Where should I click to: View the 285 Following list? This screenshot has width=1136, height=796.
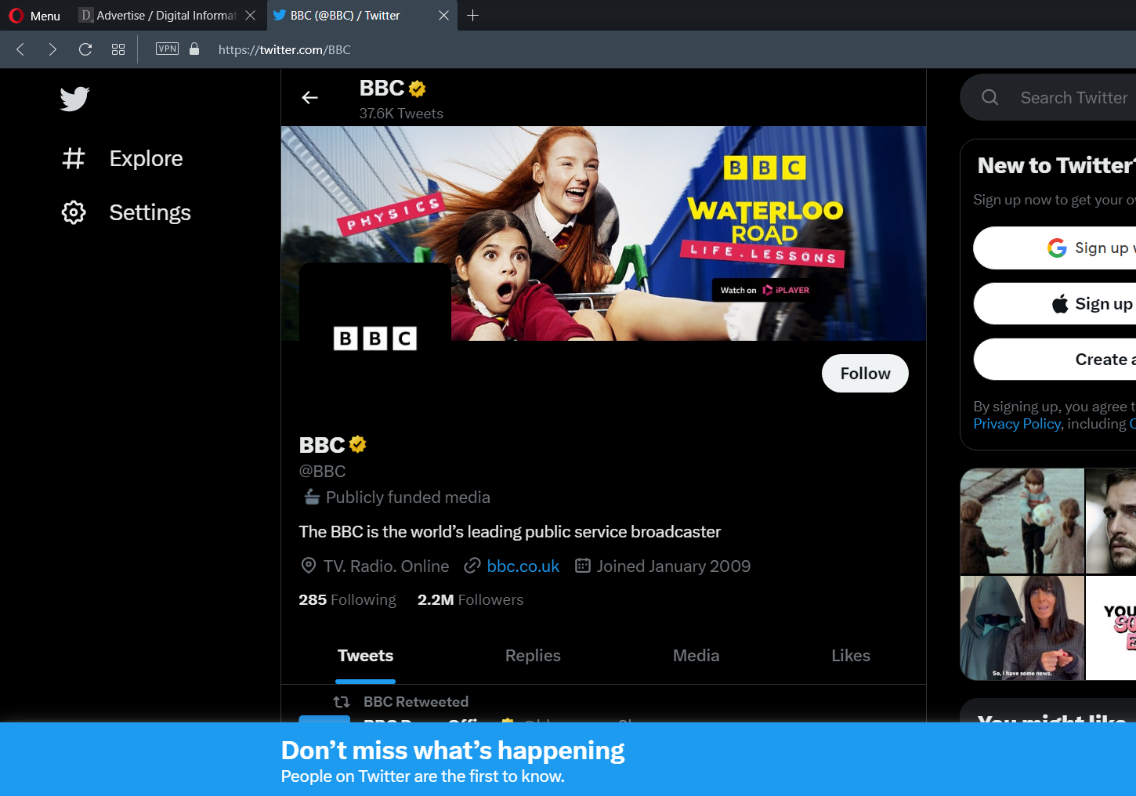pyautogui.click(x=348, y=599)
